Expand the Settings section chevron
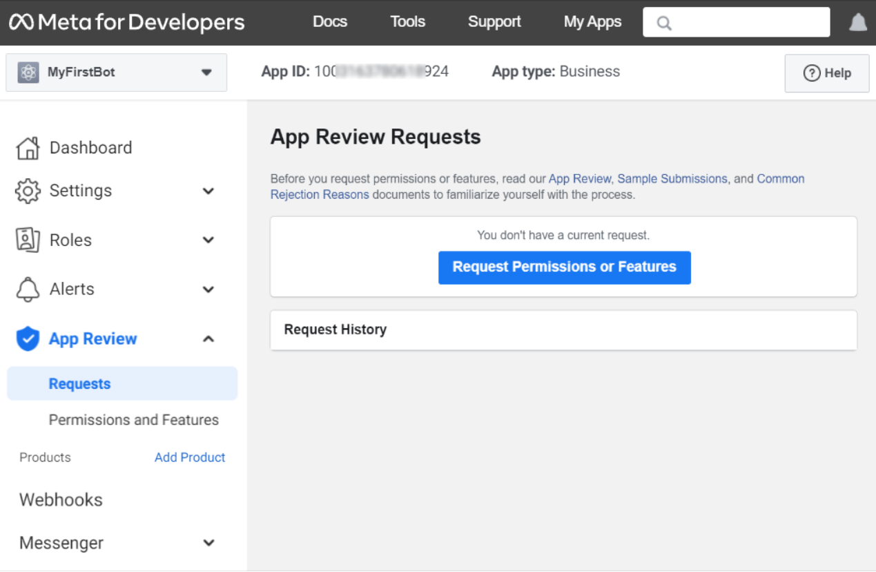The height and width of the screenshot is (572, 876). (x=208, y=191)
